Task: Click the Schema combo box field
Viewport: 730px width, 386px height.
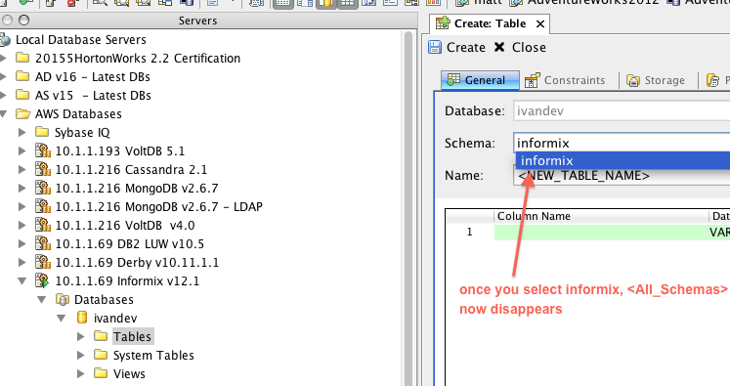Action: pos(622,143)
